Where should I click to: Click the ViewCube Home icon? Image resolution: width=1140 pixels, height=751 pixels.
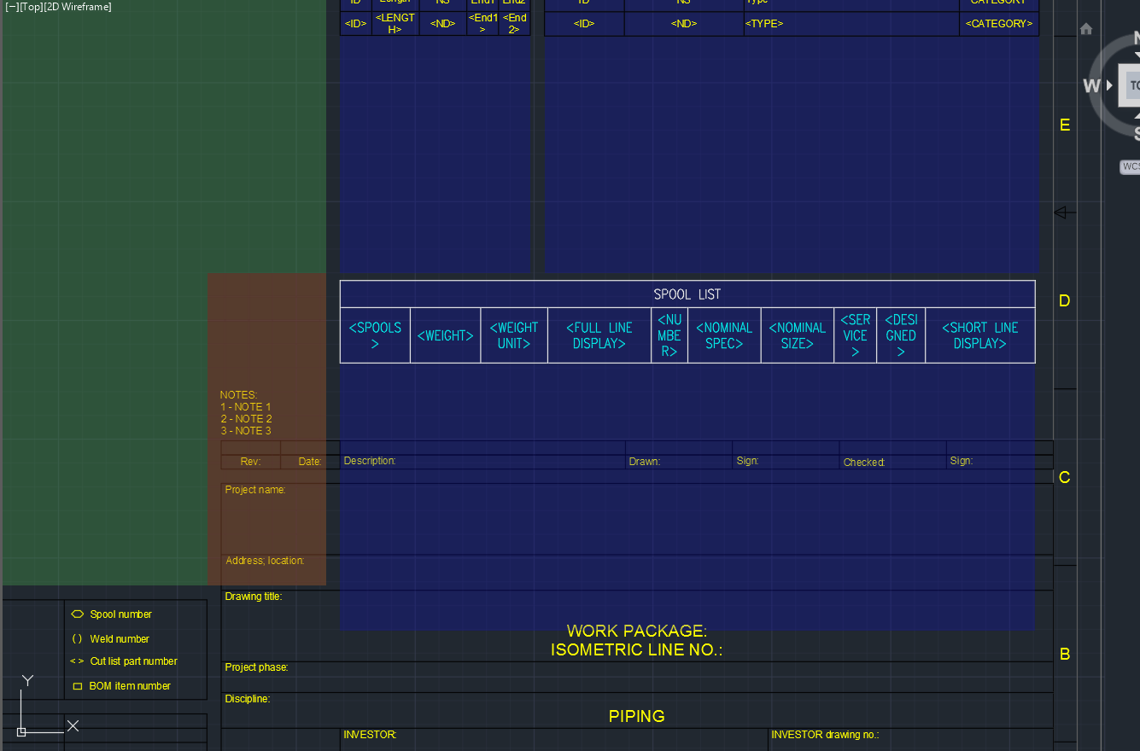pos(1086,29)
